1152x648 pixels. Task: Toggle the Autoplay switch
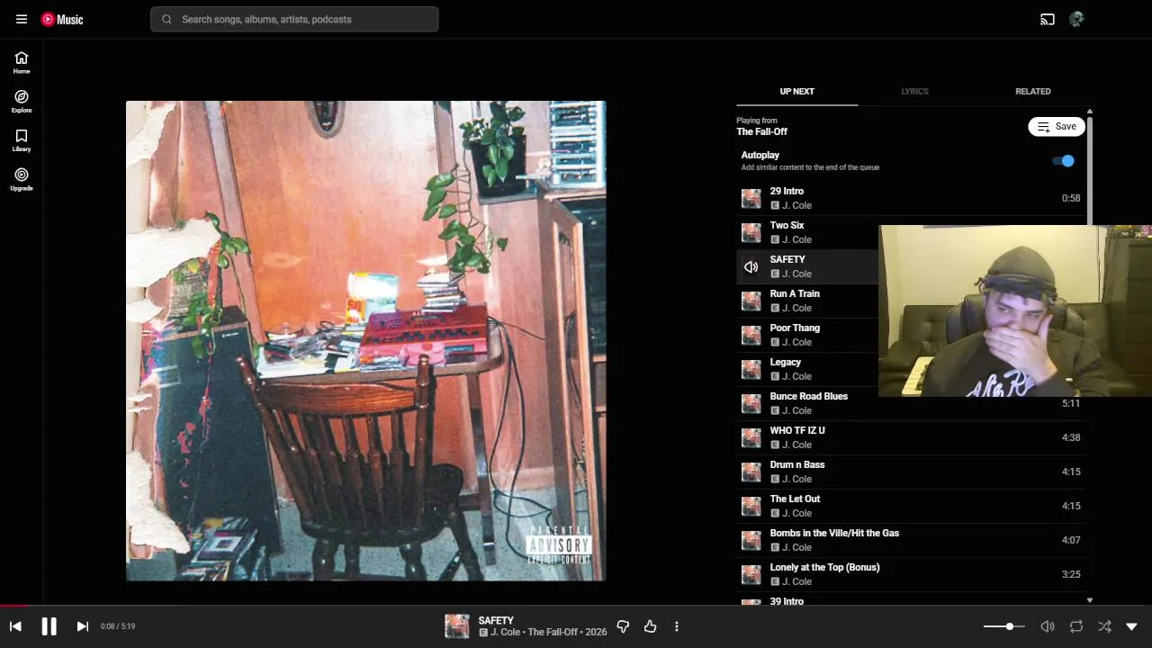1064,161
